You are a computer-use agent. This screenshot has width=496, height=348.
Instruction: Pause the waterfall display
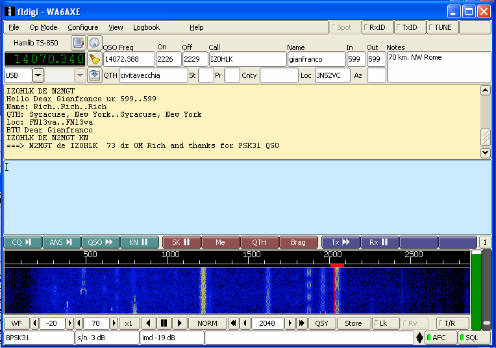coord(164,323)
